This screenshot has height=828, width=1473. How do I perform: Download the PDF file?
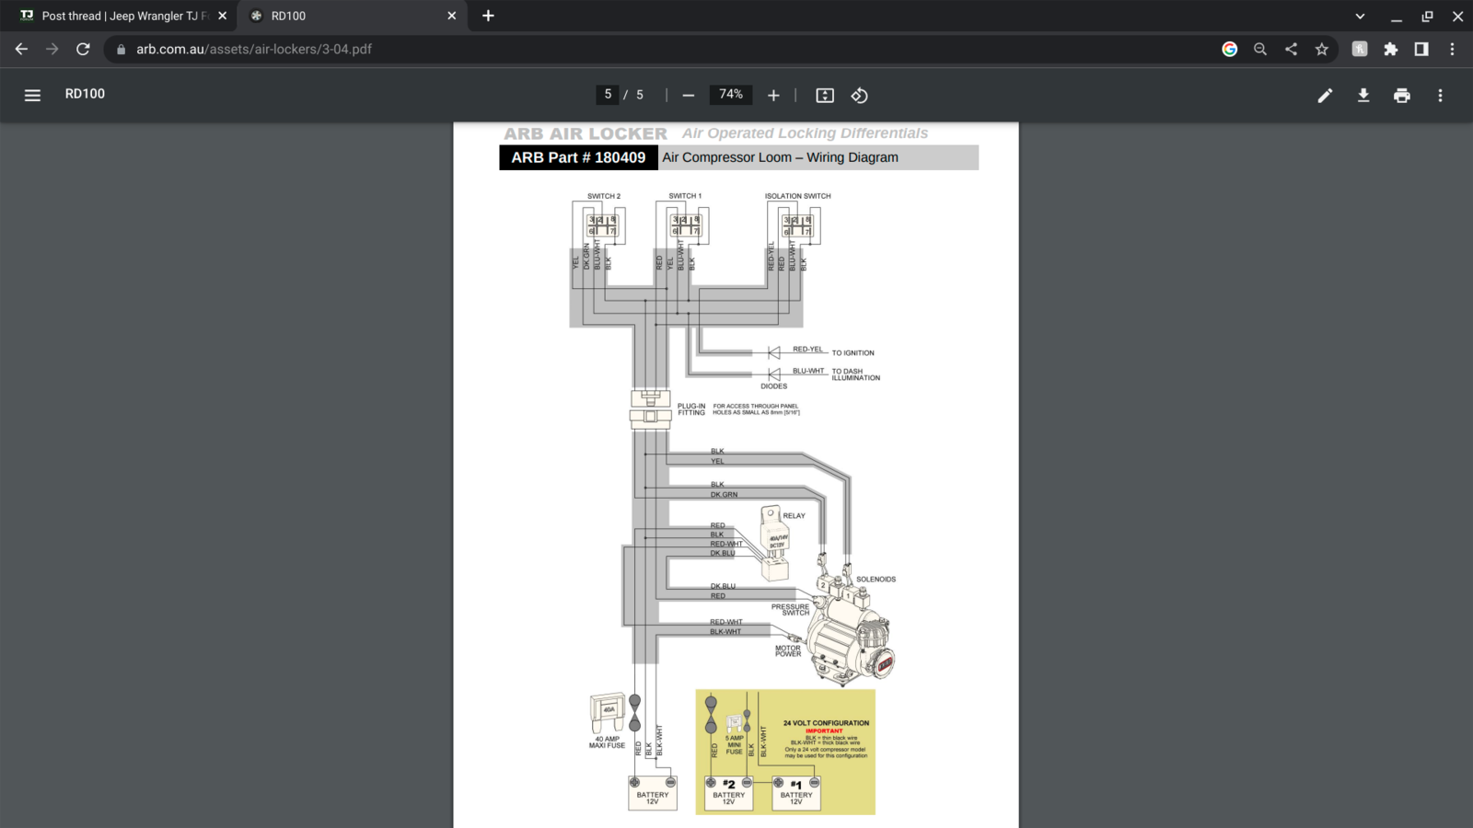point(1363,95)
